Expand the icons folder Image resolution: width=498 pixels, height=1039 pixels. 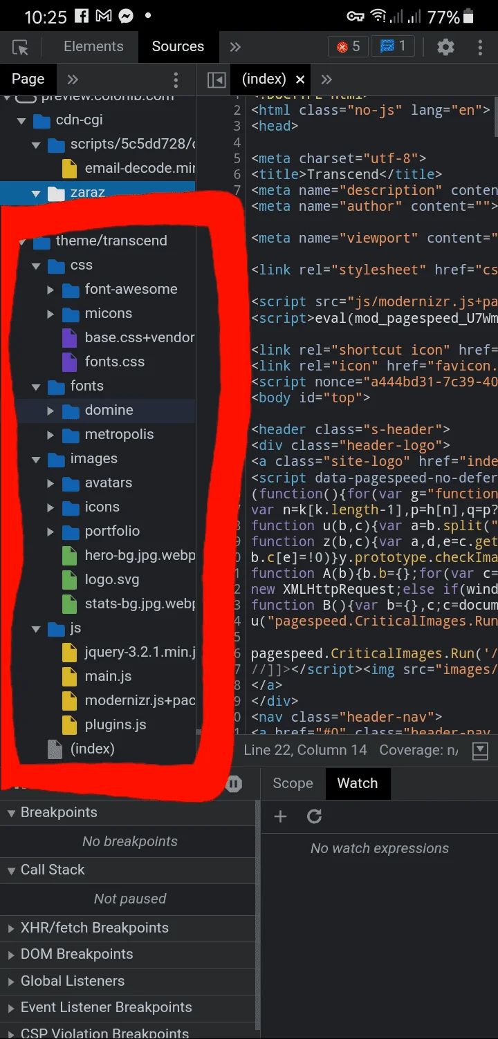point(50,508)
